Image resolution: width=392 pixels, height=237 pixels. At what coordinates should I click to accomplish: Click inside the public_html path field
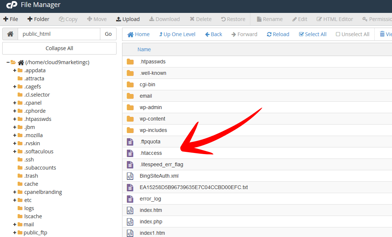(x=59, y=34)
